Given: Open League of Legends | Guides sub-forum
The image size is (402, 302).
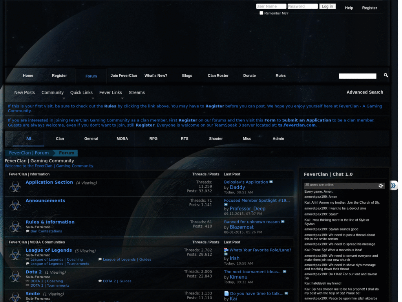Looking at the screenshot, I should tap(127, 260).
